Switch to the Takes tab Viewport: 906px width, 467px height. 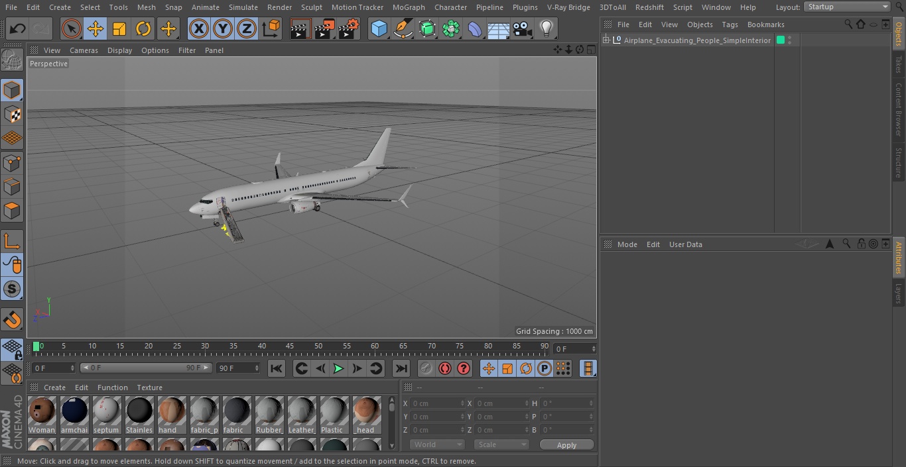tap(899, 64)
